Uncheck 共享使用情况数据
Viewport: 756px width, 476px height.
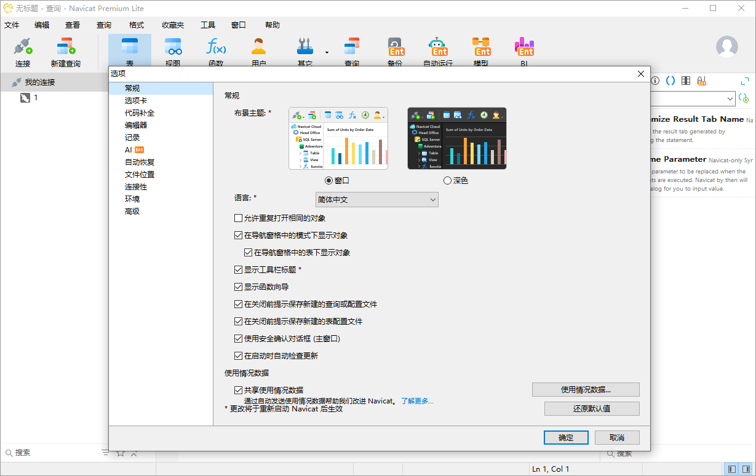[x=238, y=389]
